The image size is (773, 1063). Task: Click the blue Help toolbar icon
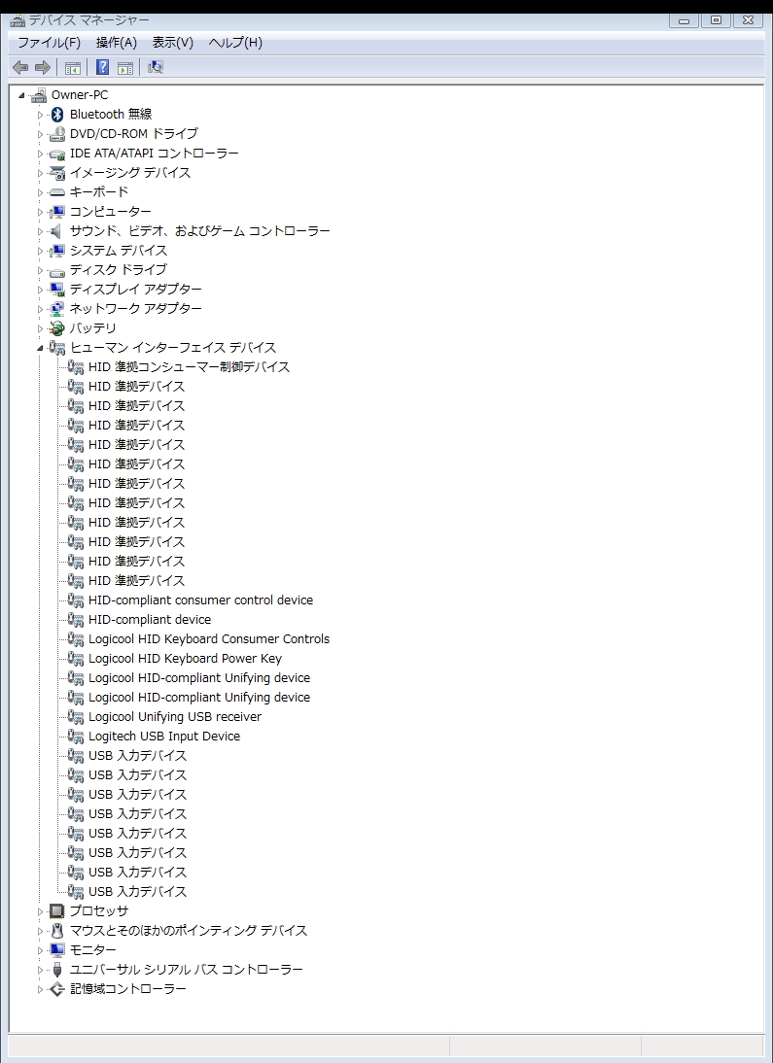pos(102,67)
